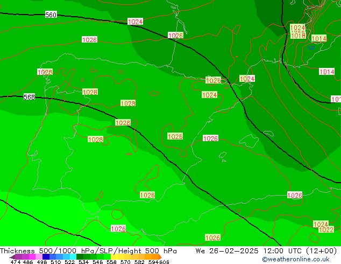Click the legend value 546
The image size is (341, 264).
click(x=97, y=262)
